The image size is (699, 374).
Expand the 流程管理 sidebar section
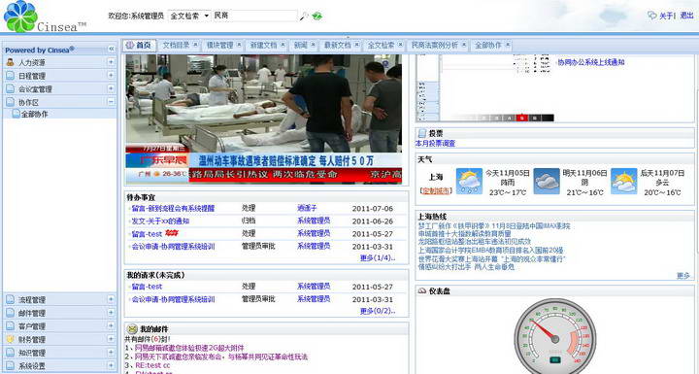(111, 299)
